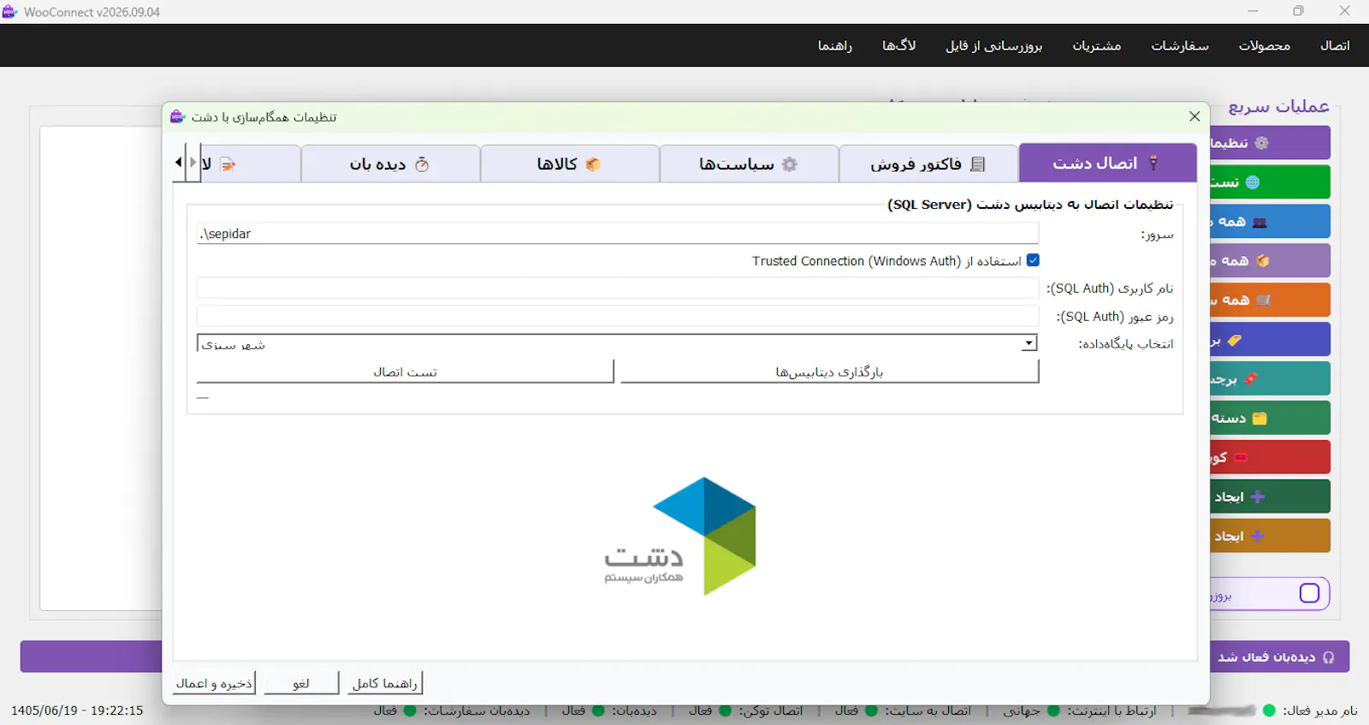Viewport: 1369px width, 725px height.
Task: Click the folder icon on green دسته button
Action: pyautogui.click(x=1259, y=419)
